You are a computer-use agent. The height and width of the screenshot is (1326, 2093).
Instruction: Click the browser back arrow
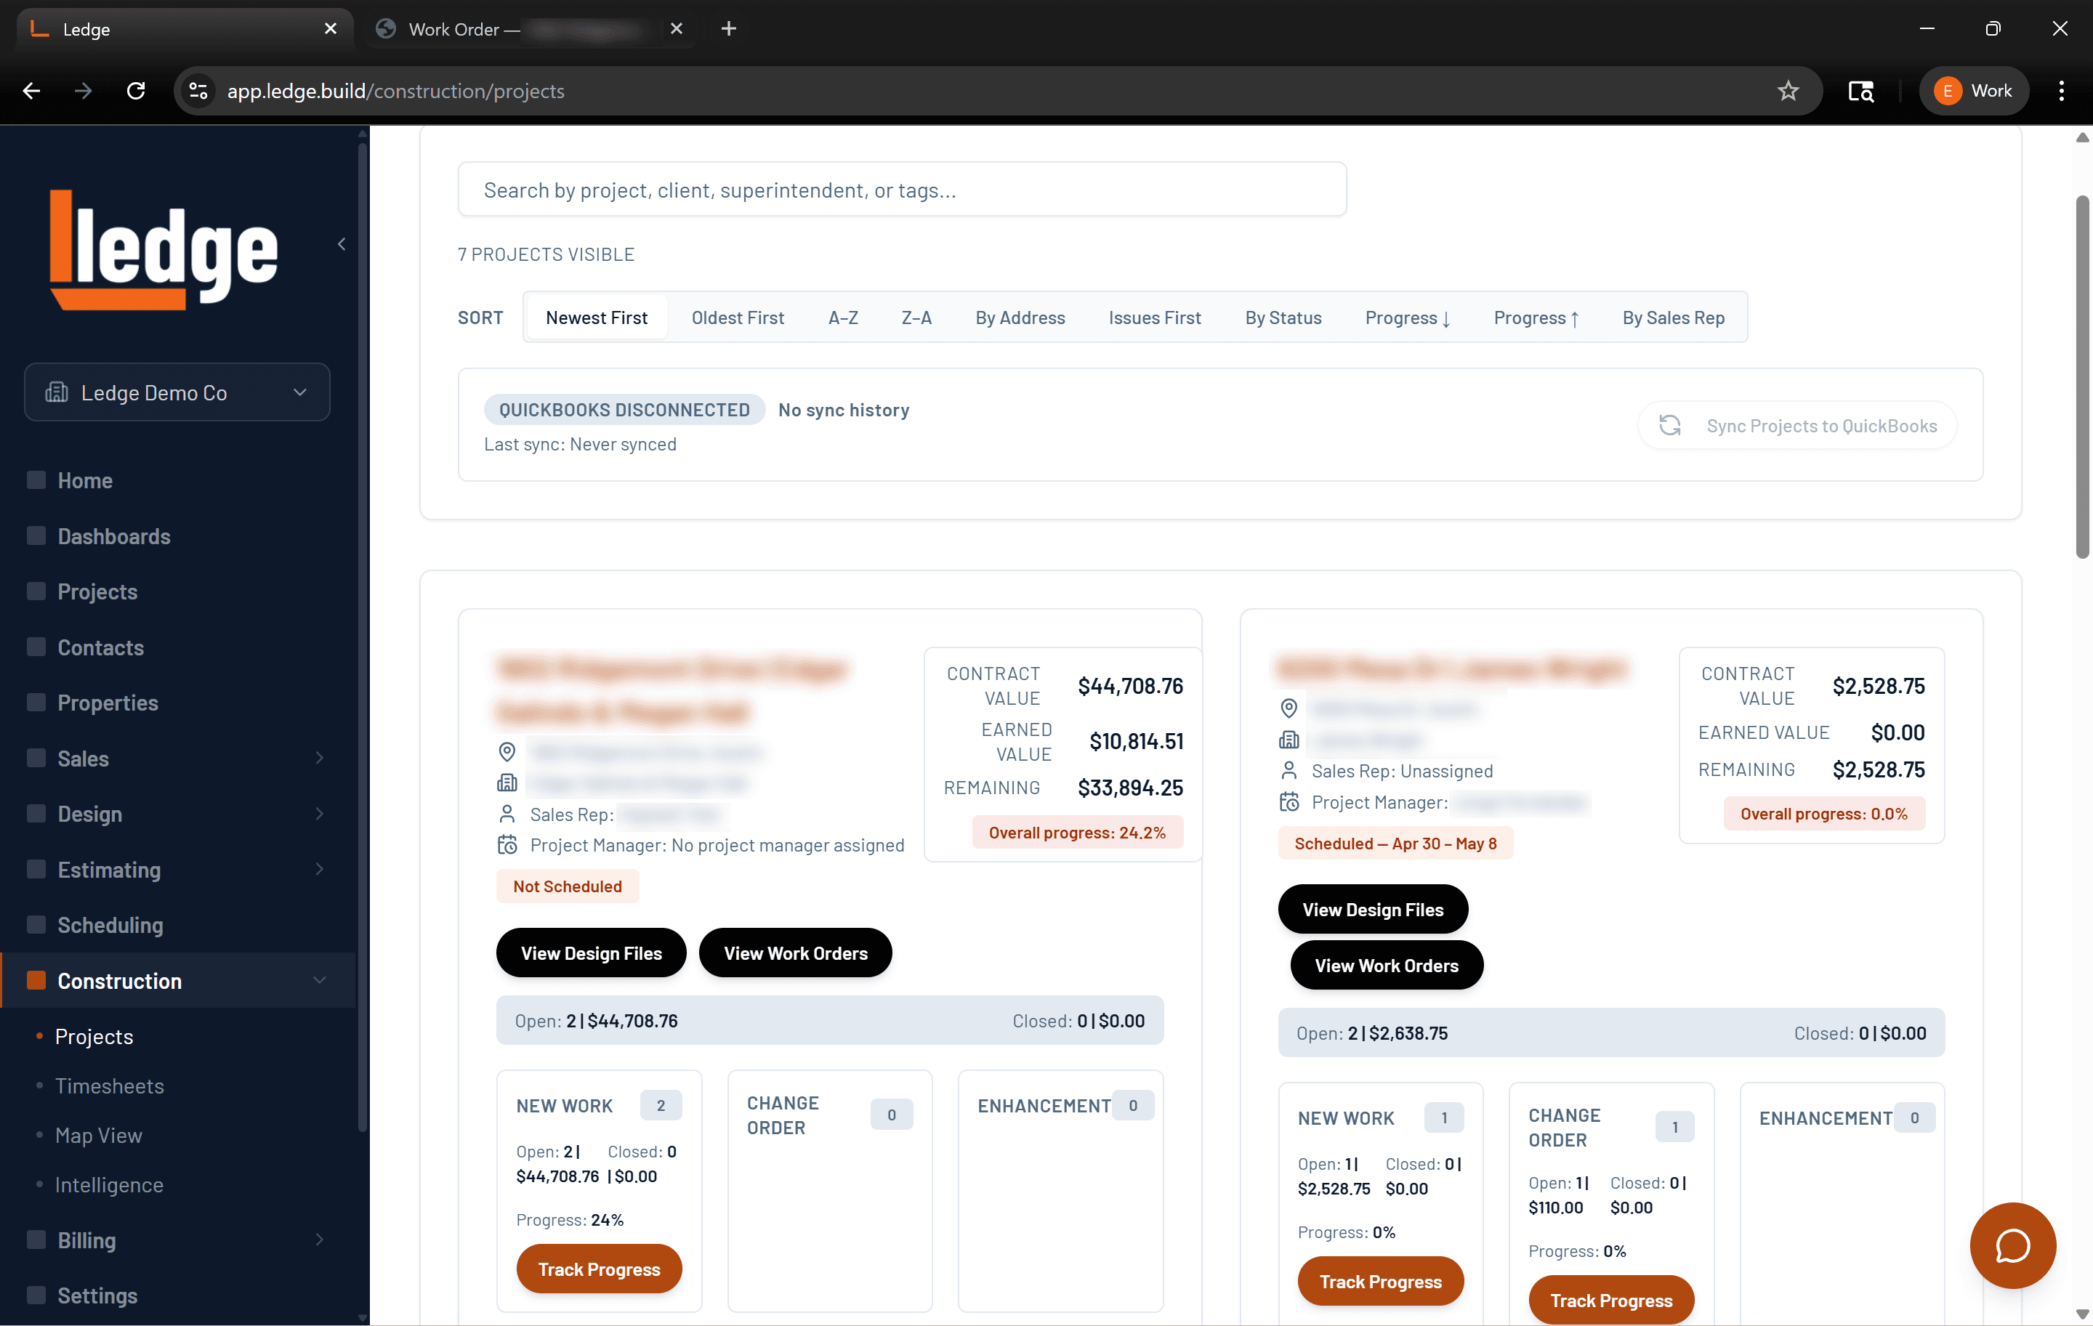tap(32, 90)
